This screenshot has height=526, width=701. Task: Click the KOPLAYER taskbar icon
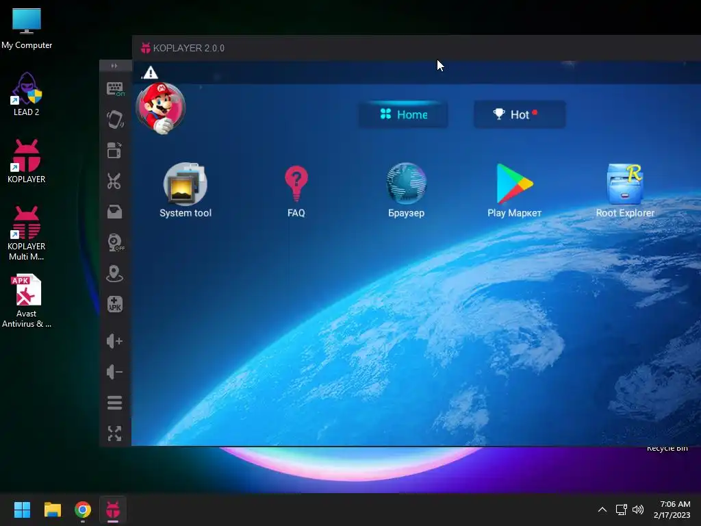click(113, 510)
